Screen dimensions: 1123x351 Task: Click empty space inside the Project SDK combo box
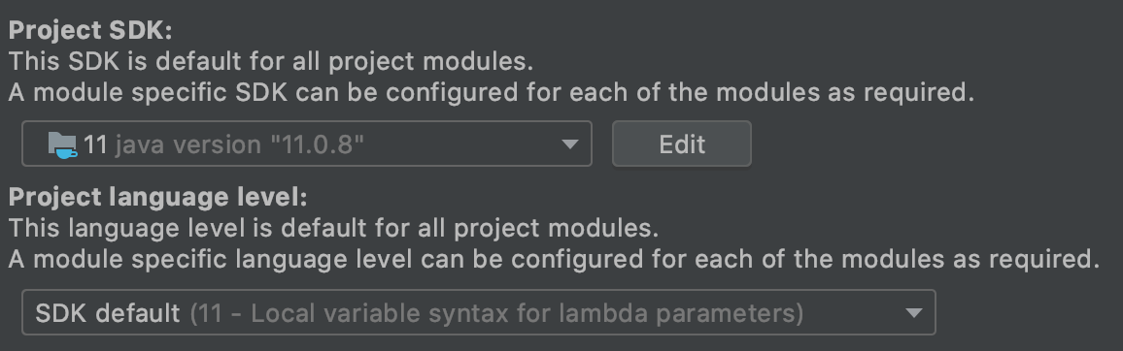pos(462,144)
